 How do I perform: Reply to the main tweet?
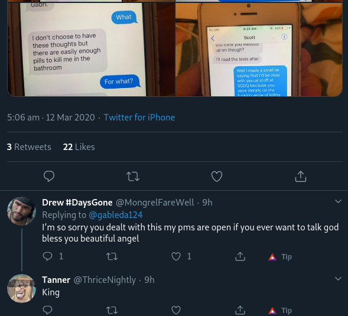click(49, 177)
